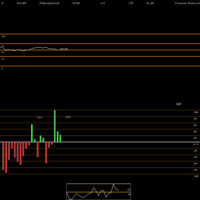Click the white RSI line in the upper panel
Screen dimensions: 200x200
pyautogui.click(x=29, y=50)
